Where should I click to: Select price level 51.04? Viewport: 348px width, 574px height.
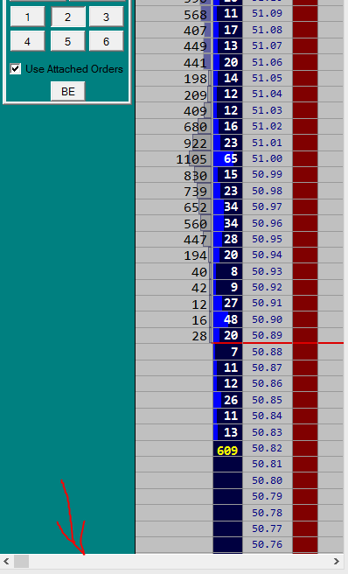coord(268,94)
